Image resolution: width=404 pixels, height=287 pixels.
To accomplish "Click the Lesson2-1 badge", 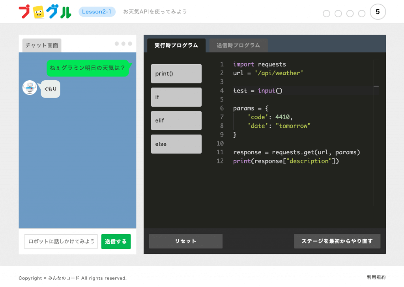I will pyautogui.click(x=97, y=11).
